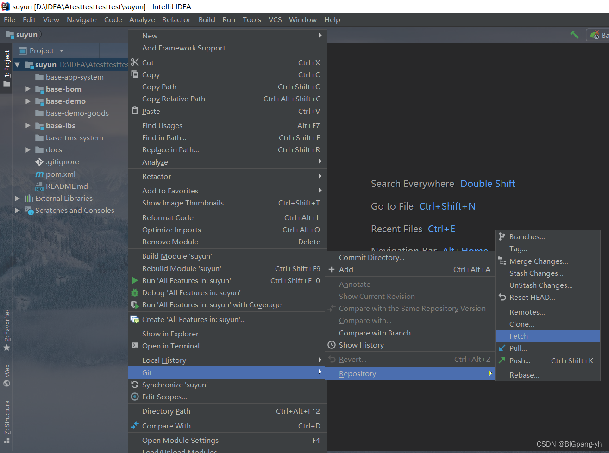Click the suyun breadcrumb in navigation bar
Screen dimensions: 609x453
pyautogui.click(x=26, y=35)
